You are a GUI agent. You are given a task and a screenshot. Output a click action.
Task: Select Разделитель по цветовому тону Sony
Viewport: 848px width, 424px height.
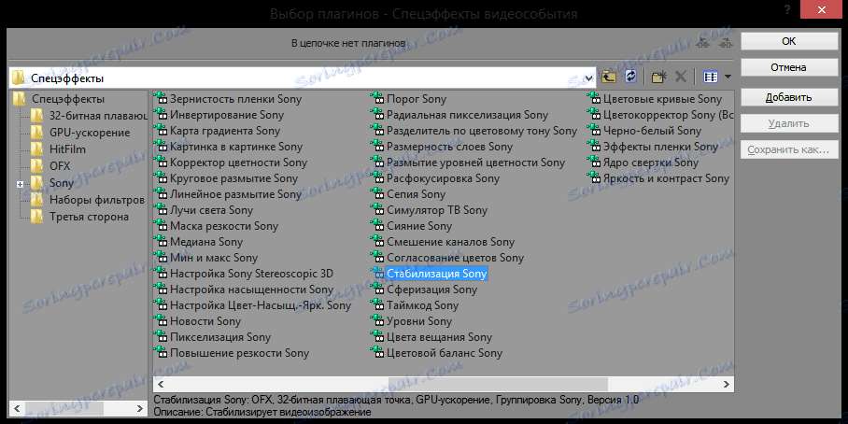tap(482, 131)
